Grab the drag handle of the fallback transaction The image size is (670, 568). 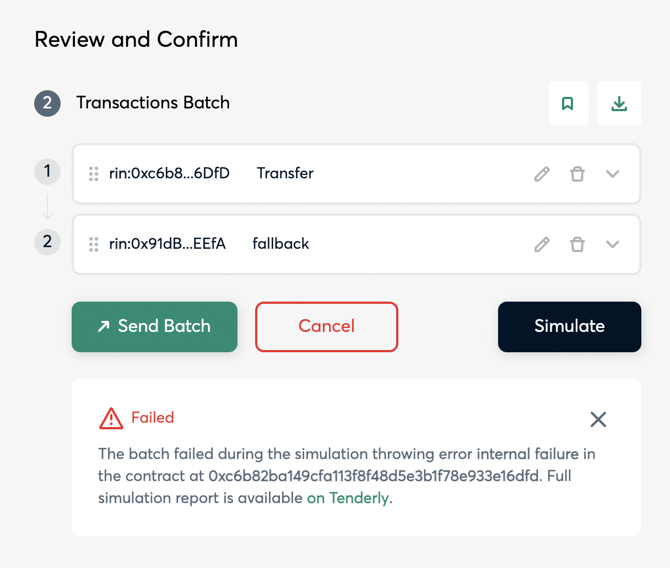pos(93,244)
